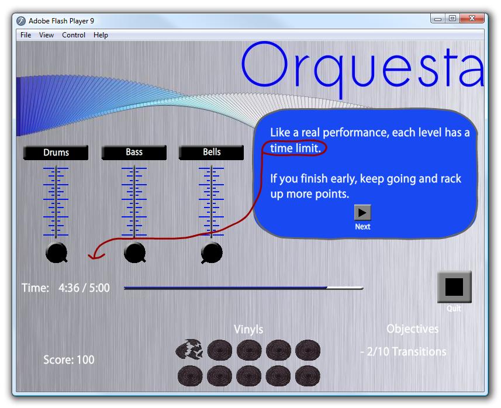Select the first vinyl in bottom row
The image size is (501, 408).
pyautogui.click(x=190, y=376)
